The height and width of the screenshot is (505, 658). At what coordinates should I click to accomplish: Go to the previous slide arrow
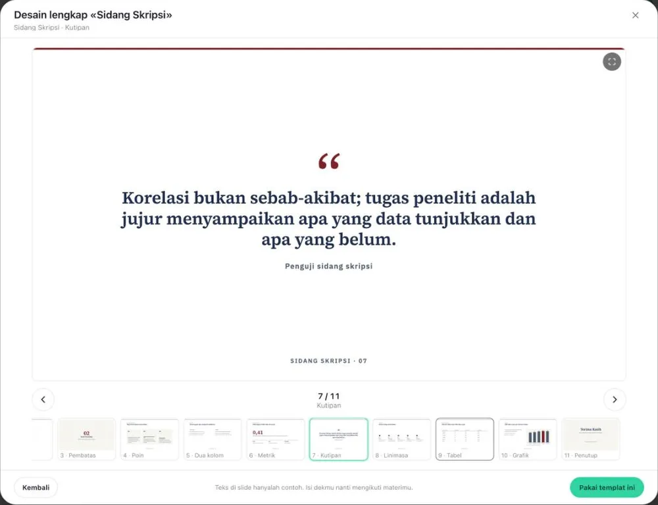(x=43, y=399)
